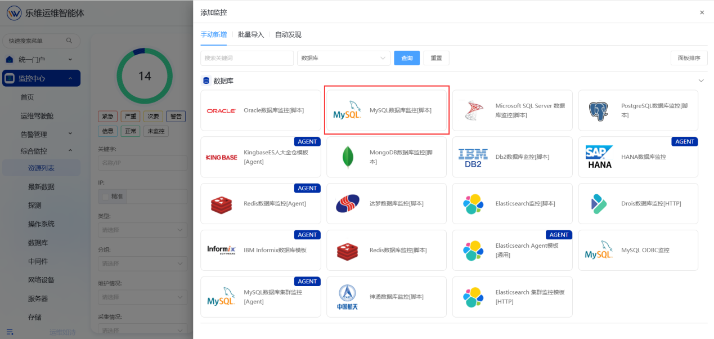Open 运维驾驶舱 in the sidebar
The height and width of the screenshot is (339, 714).
coord(37,115)
